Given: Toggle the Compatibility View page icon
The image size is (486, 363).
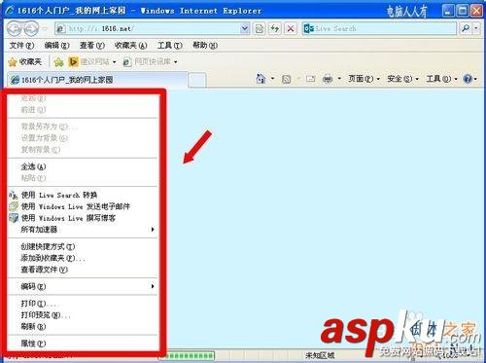Looking at the screenshot, I should click(x=259, y=29).
